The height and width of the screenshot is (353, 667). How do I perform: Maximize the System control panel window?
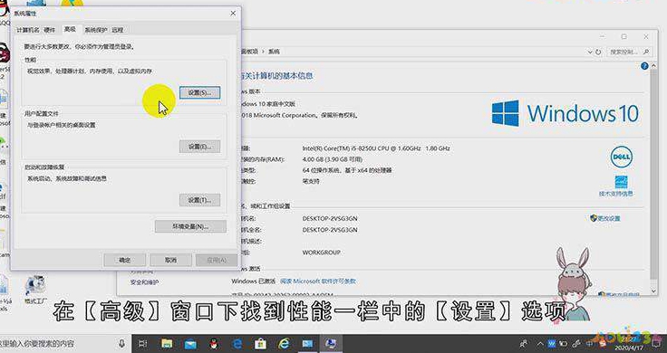(624, 37)
